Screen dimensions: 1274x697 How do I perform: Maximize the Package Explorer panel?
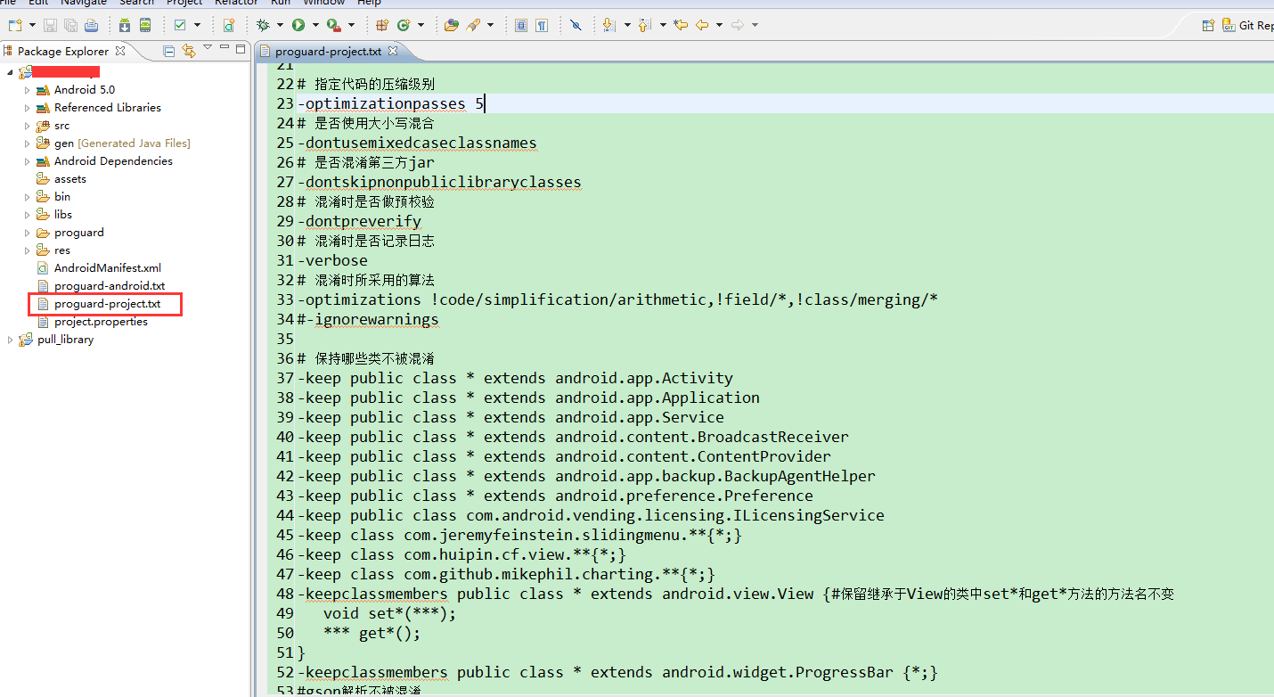[x=241, y=49]
